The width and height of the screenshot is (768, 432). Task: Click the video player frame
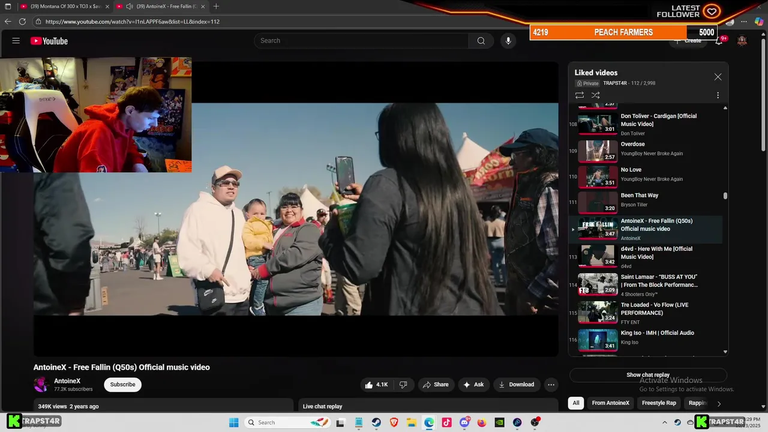pyautogui.click(x=296, y=209)
